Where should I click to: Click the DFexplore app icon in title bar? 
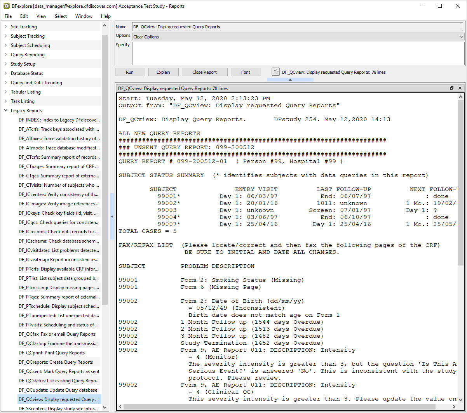pyautogui.click(x=7, y=6)
